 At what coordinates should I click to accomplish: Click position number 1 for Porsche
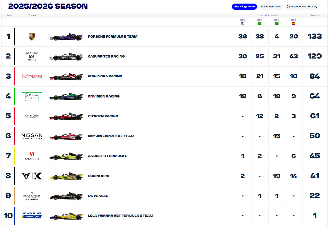pyautogui.click(x=8, y=36)
